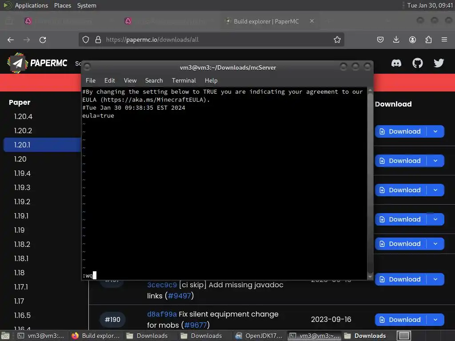
Task: Open the Firefox hamburger menu
Action: 444,40
